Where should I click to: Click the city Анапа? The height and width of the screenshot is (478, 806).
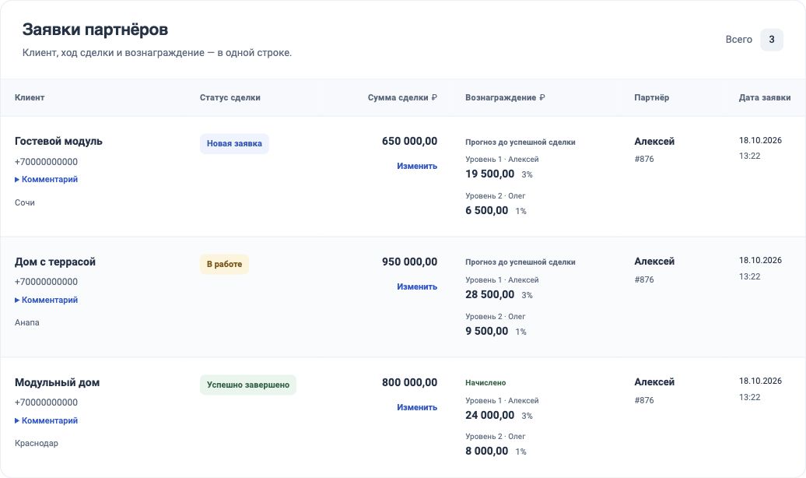tap(26, 322)
